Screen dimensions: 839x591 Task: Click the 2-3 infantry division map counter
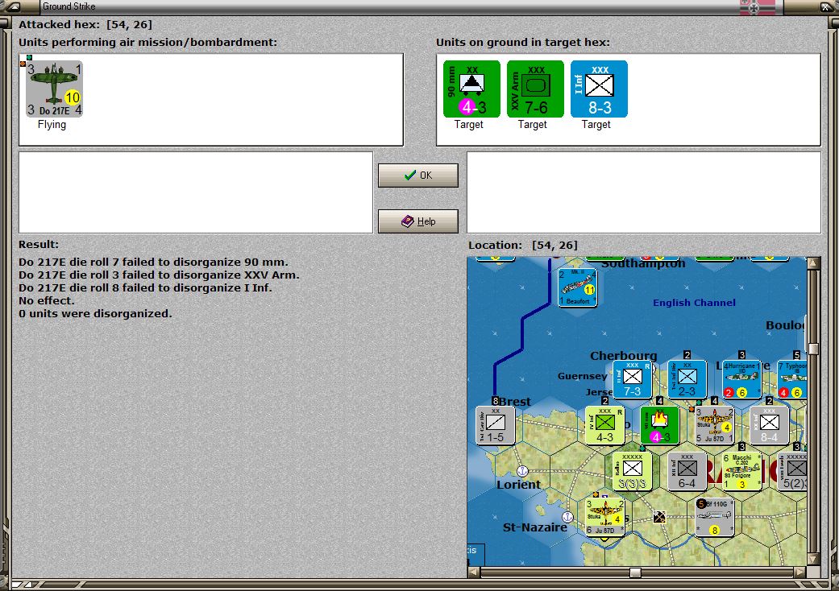[x=687, y=379]
